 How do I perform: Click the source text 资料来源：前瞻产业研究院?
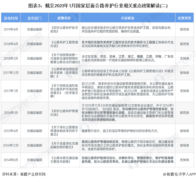24,175
